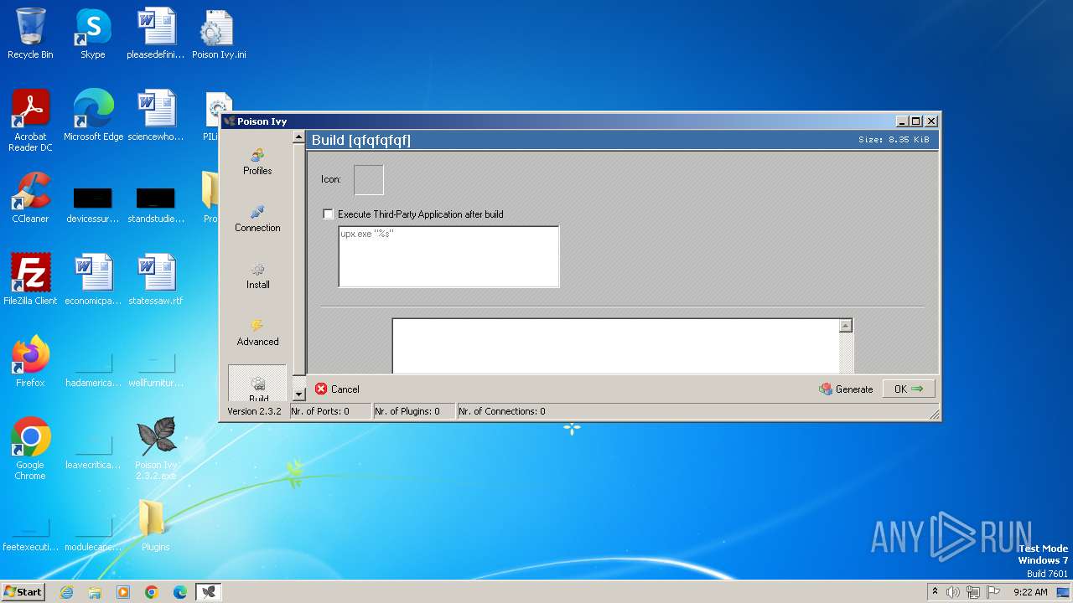Image resolution: width=1073 pixels, height=603 pixels.
Task: Select the feetexecuti desktop file
Action: [x=30, y=533]
